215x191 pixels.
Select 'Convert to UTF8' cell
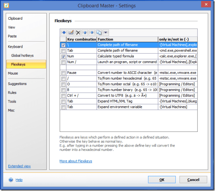coord(127,96)
